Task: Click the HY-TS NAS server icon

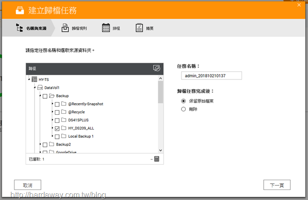Action: click(x=34, y=80)
